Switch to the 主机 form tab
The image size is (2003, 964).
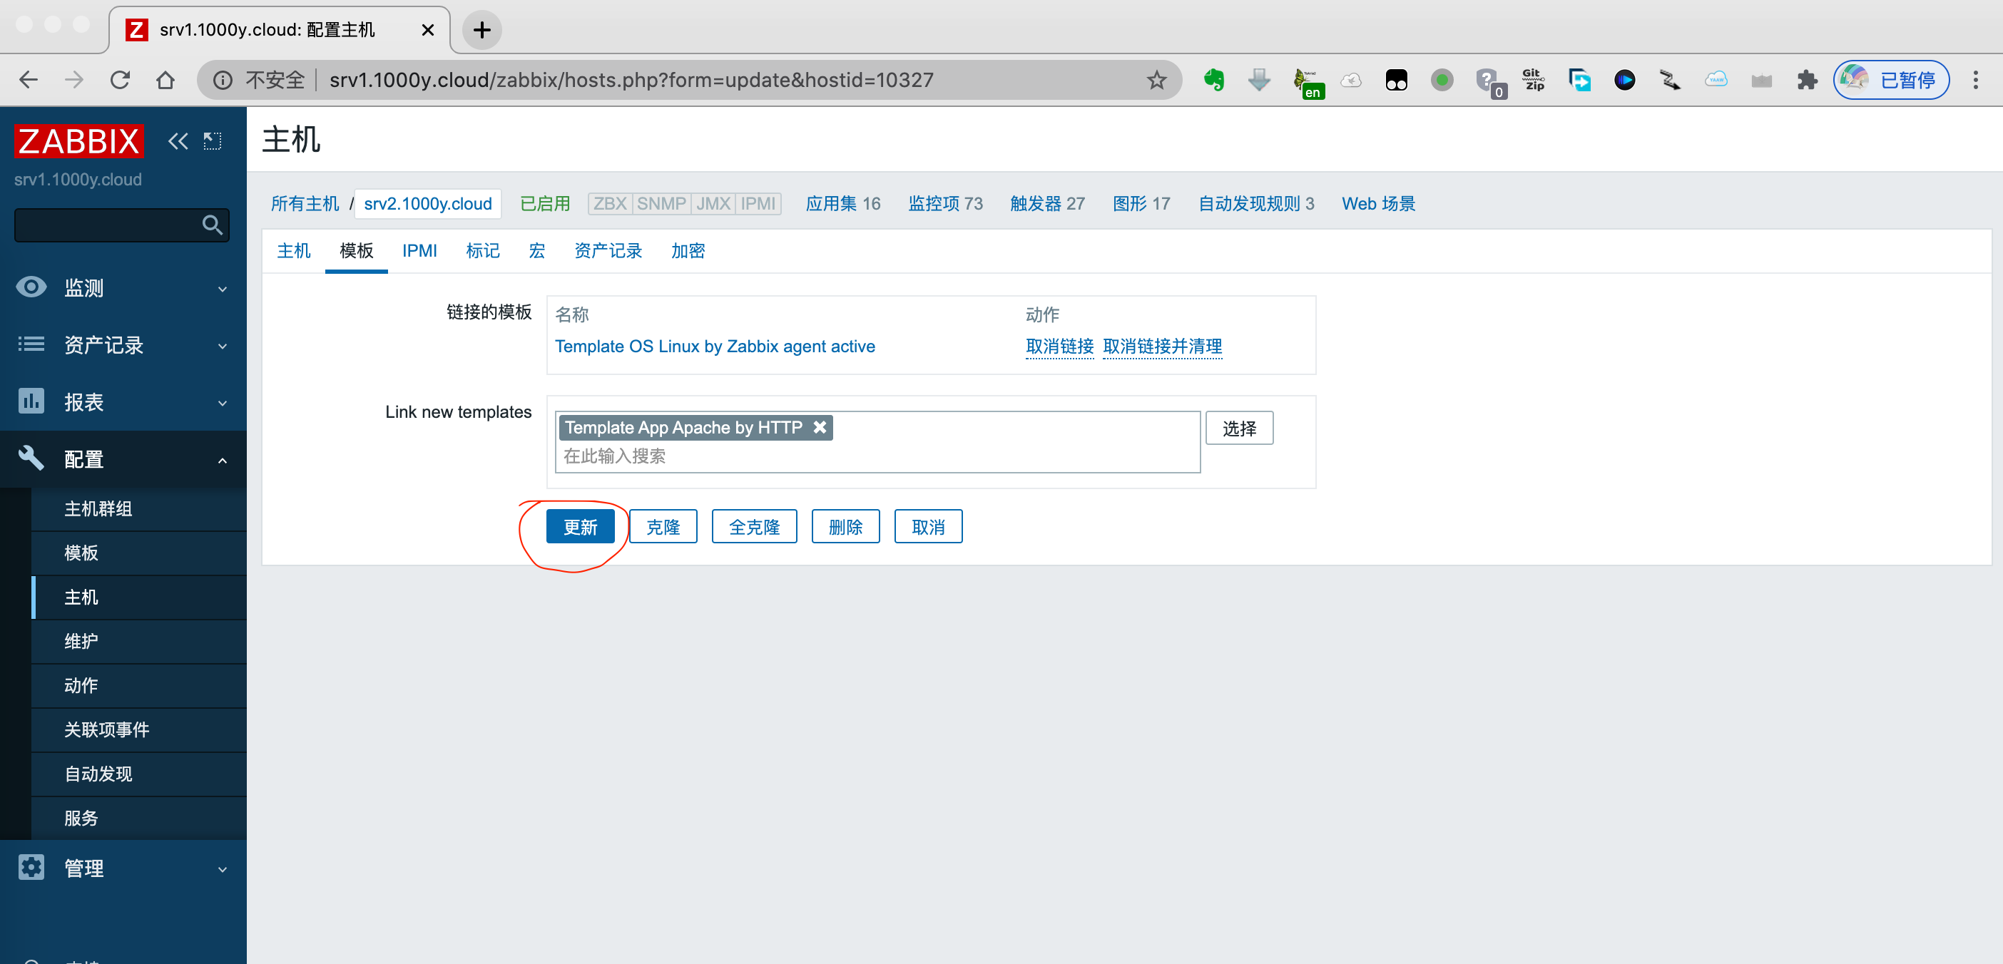pos(294,251)
